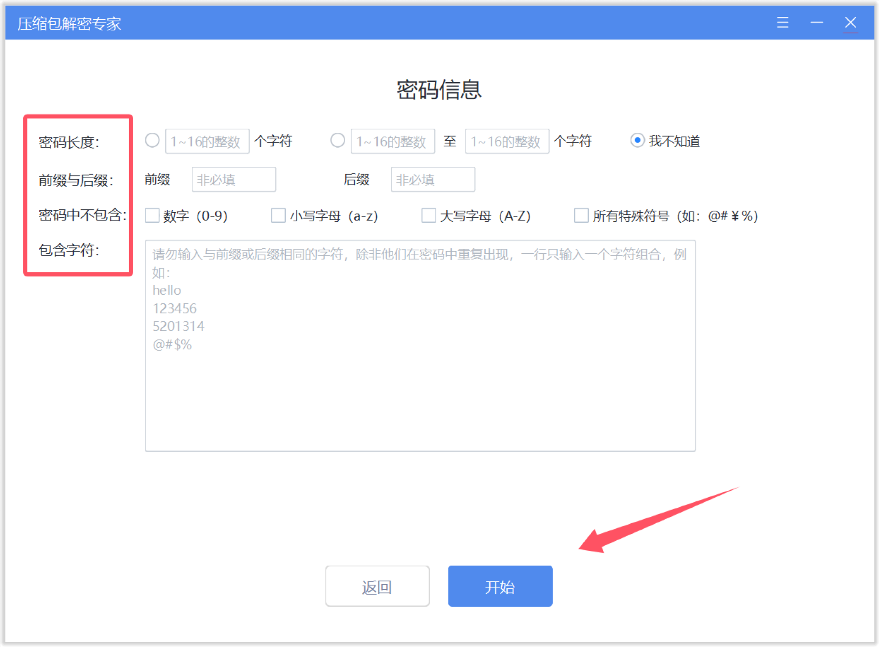879x647 pixels.
Task: Click the maximum length range input after 至
Action: click(507, 141)
